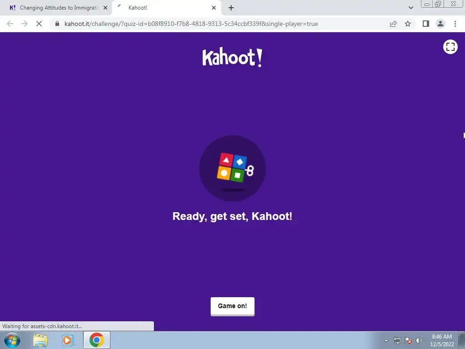The image size is (465, 349).
Task: Open the volume control tray icon
Action: [419, 340]
